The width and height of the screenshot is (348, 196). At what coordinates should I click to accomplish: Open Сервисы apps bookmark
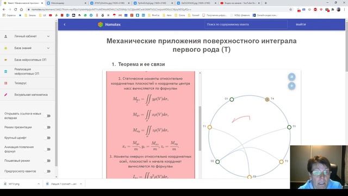coord(9,15)
